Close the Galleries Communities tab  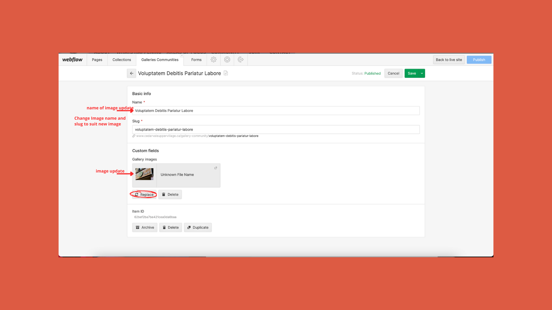coord(182,55)
